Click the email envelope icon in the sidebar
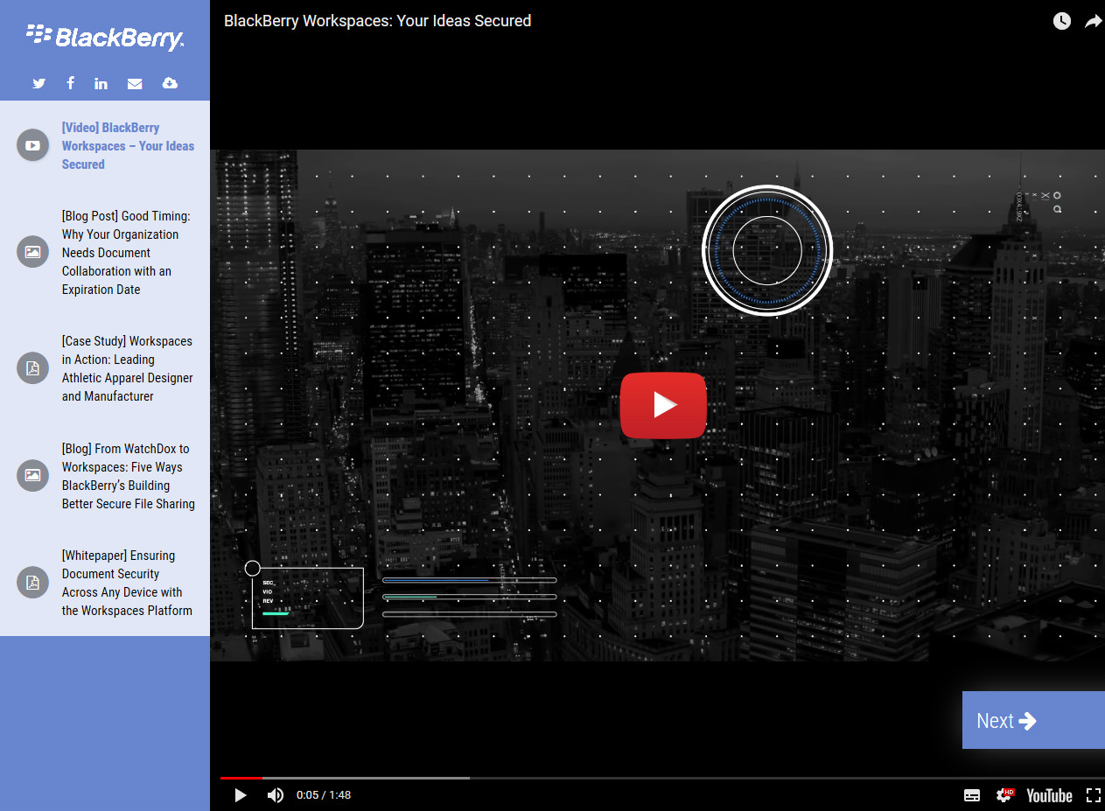 (x=135, y=83)
